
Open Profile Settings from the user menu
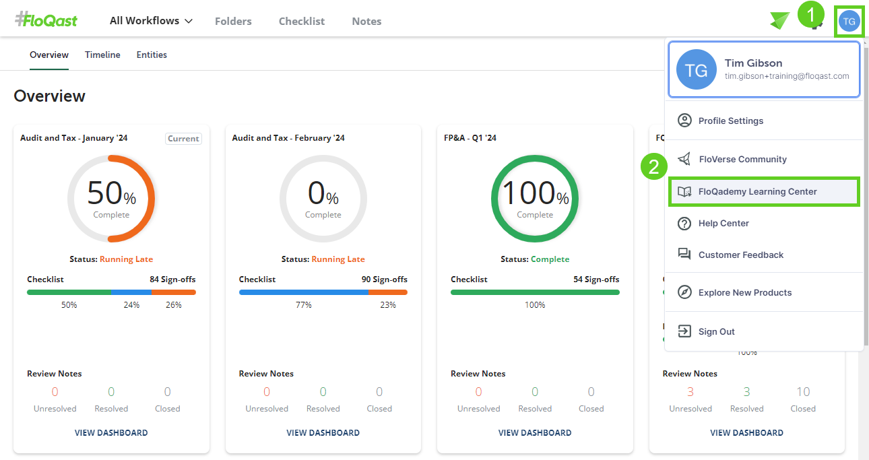(764, 121)
